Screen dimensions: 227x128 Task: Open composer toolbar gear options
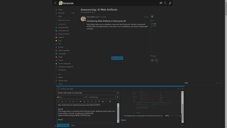(110, 101)
